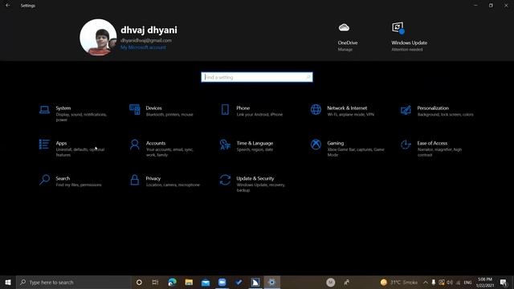Click the Find a setting search field

257,77
